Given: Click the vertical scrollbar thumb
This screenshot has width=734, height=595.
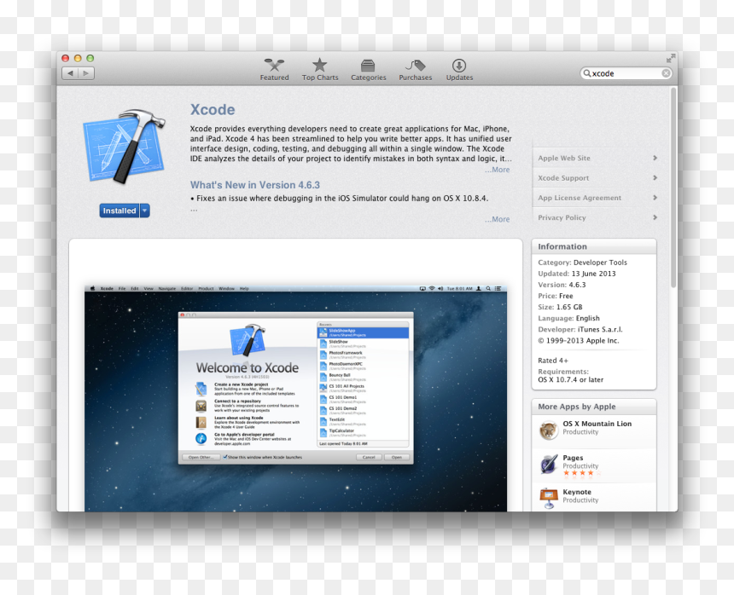Looking at the screenshot, I should click(673, 187).
